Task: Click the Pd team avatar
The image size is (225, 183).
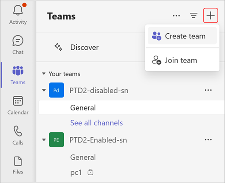Action: tap(56, 90)
